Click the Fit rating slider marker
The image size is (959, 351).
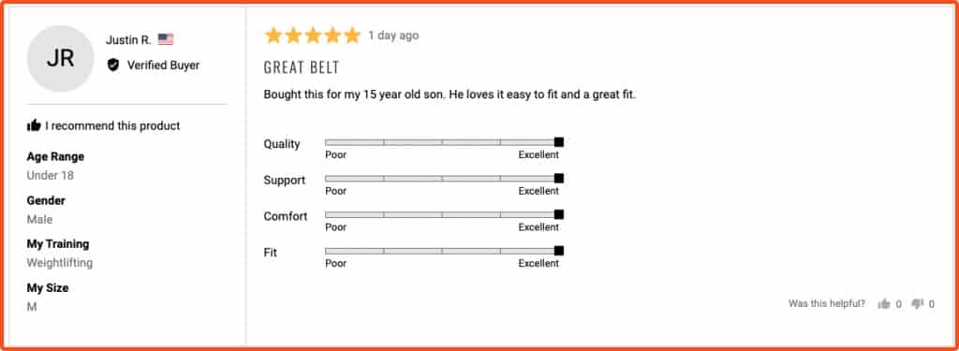[x=559, y=251]
